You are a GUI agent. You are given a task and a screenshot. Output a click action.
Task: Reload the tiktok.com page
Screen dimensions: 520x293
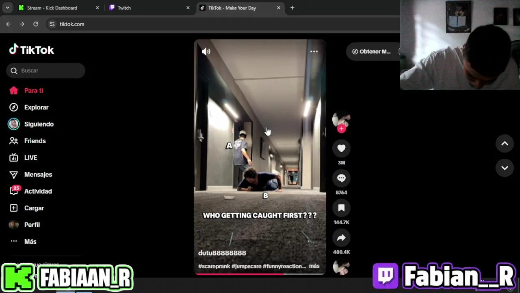point(36,24)
